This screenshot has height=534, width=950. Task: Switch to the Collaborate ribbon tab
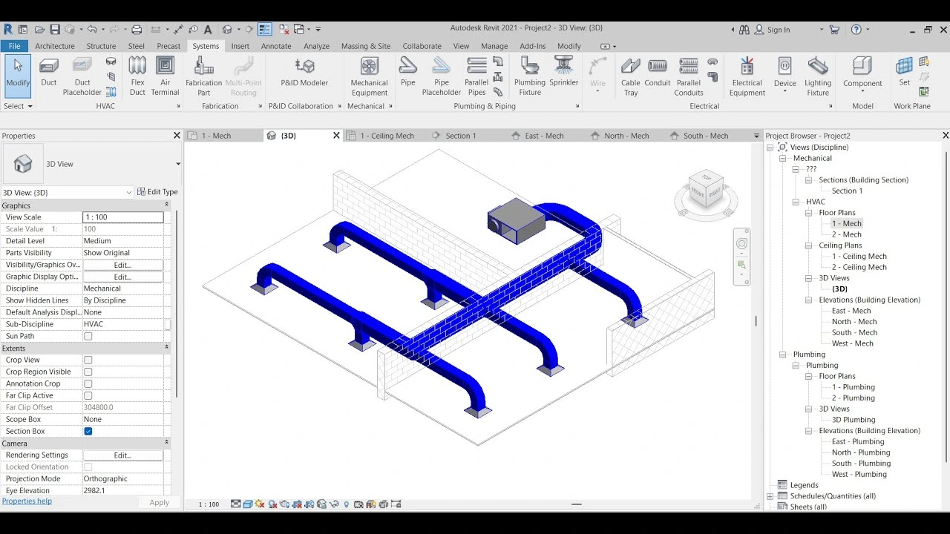(422, 46)
